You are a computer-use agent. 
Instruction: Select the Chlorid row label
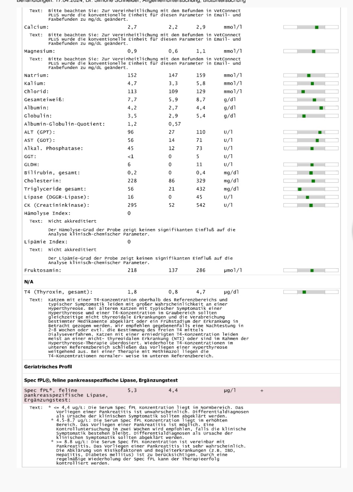(37, 92)
